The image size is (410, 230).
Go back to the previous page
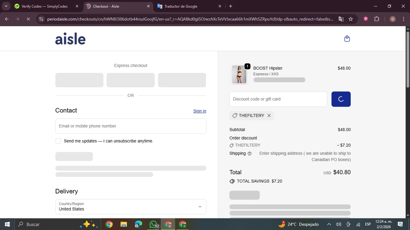[7, 19]
